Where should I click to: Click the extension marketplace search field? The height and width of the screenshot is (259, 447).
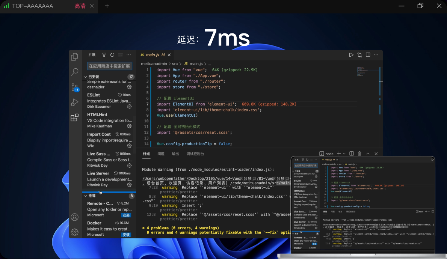click(x=109, y=66)
